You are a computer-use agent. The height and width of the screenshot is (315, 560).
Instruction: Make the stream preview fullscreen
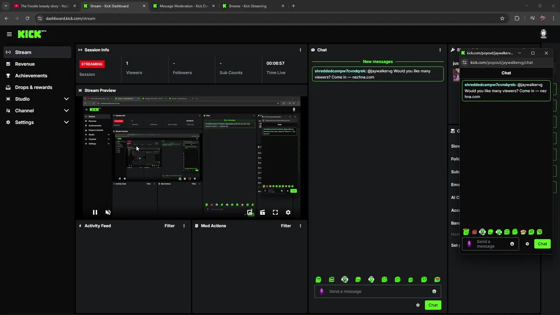[x=275, y=212]
